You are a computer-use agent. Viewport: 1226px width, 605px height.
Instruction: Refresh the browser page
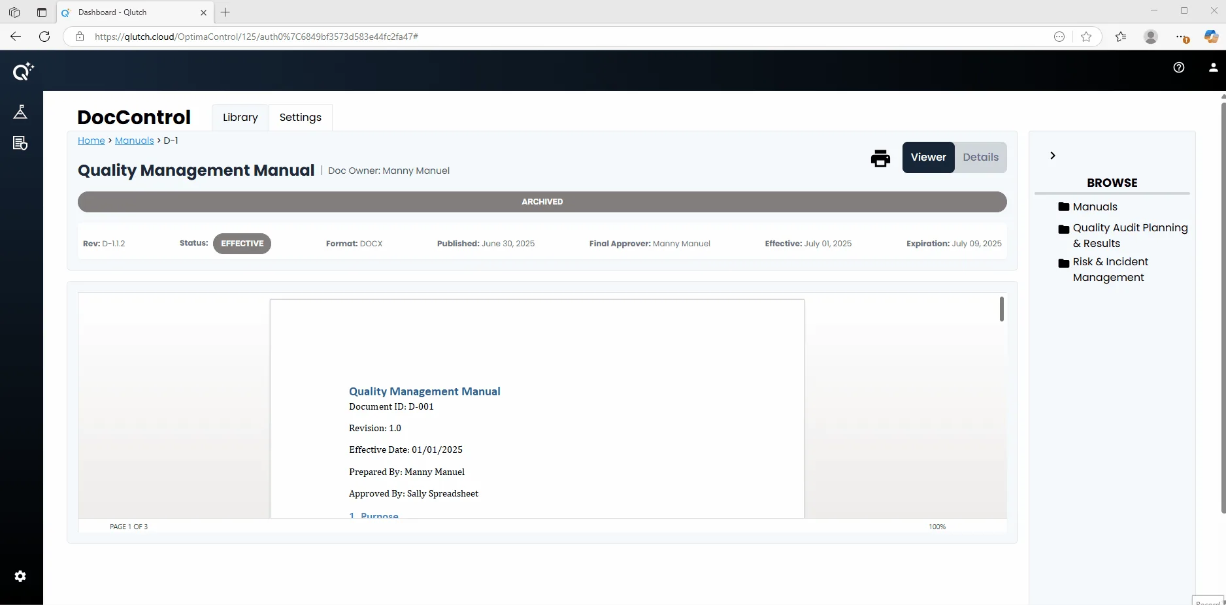pyautogui.click(x=44, y=37)
